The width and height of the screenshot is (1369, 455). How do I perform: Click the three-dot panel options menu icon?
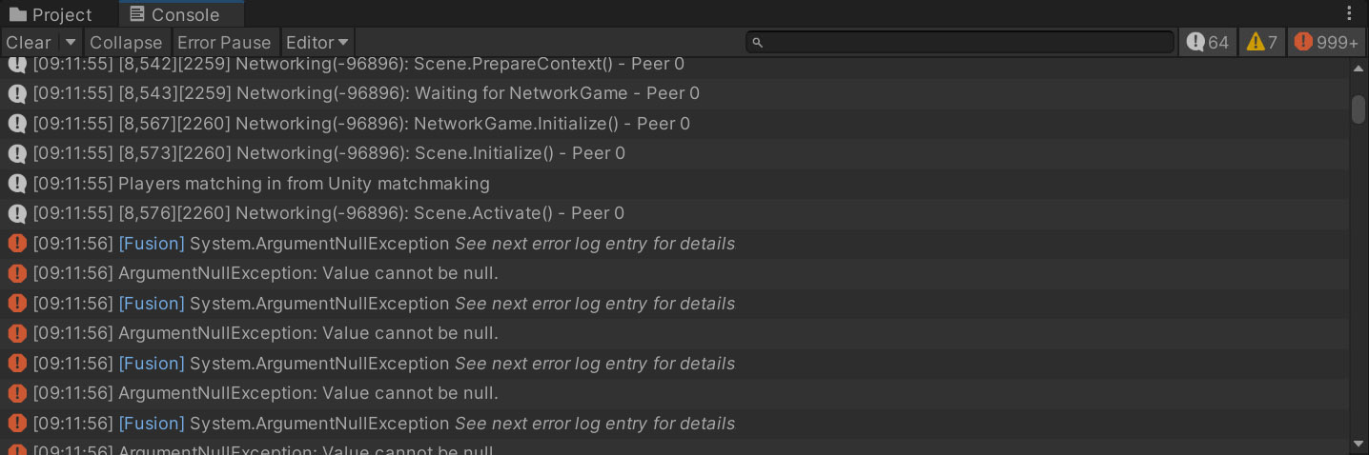pyautogui.click(x=1349, y=13)
